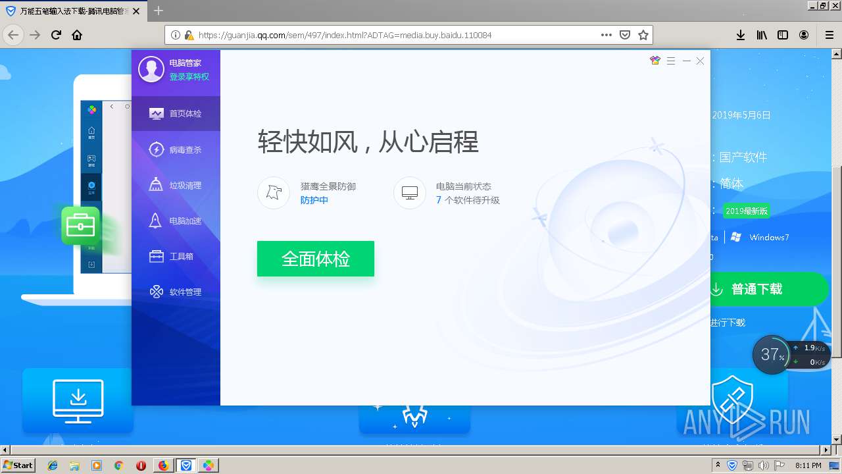This screenshot has height=474, width=842.
Task: Open Firefox downloads panel
Action: point(741,35)
